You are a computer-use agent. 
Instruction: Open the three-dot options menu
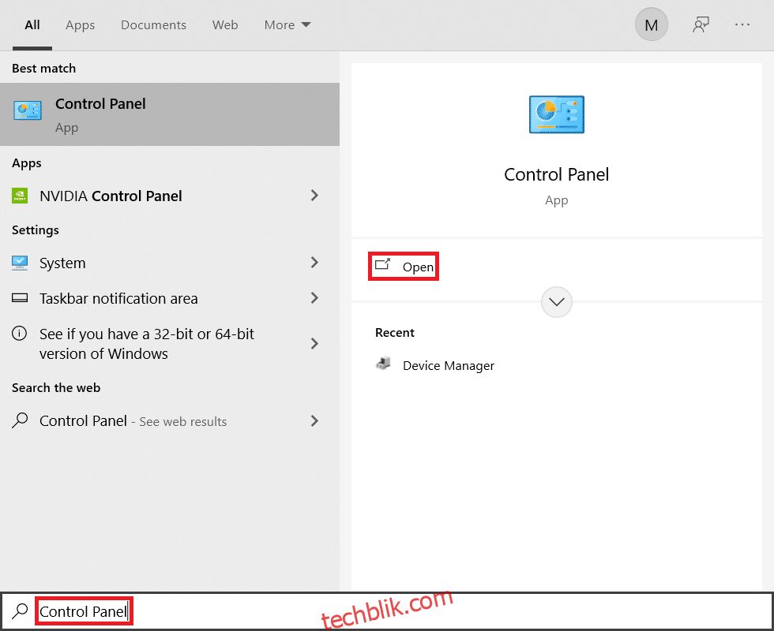tap(742, 24)
